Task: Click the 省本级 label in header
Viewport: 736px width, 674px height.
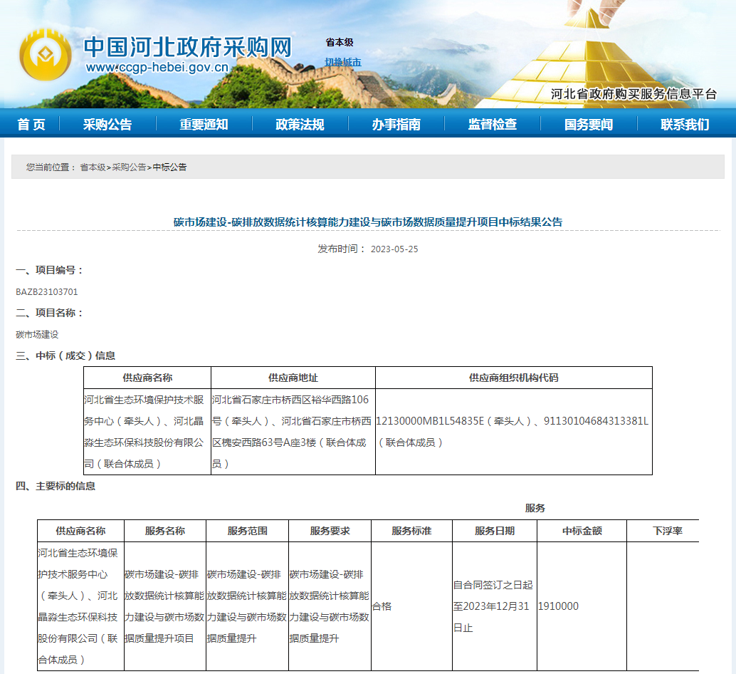Action: pos(340,42)
